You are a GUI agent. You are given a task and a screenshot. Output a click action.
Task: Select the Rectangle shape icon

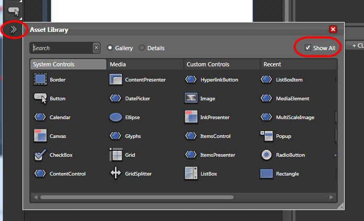pos(267,173)
